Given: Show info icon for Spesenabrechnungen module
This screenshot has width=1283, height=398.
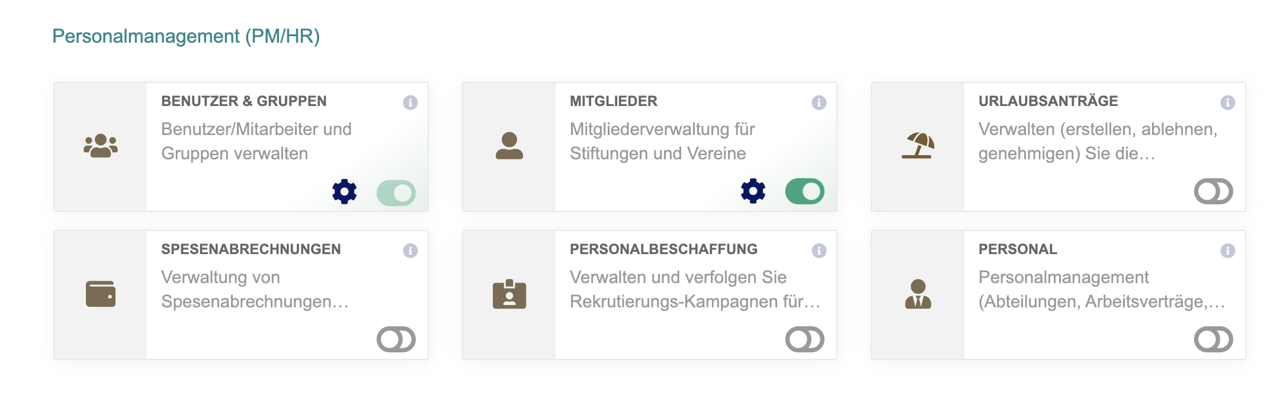Looking at the screenshot, I should pos(410,251).
